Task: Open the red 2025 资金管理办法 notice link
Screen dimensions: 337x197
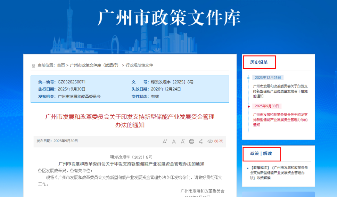Action: coord(280,119)
